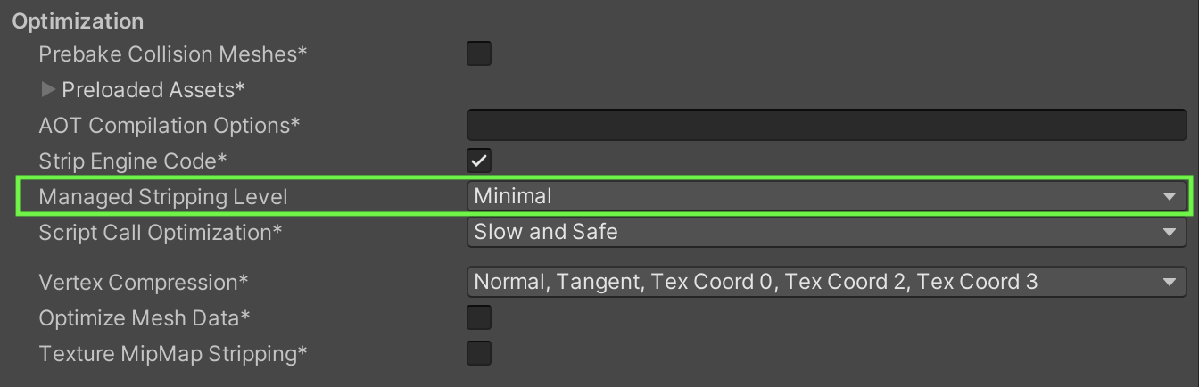Click the AOT Compilation Options text field
Screen dimensions: 1199x387
click(825, 126)
